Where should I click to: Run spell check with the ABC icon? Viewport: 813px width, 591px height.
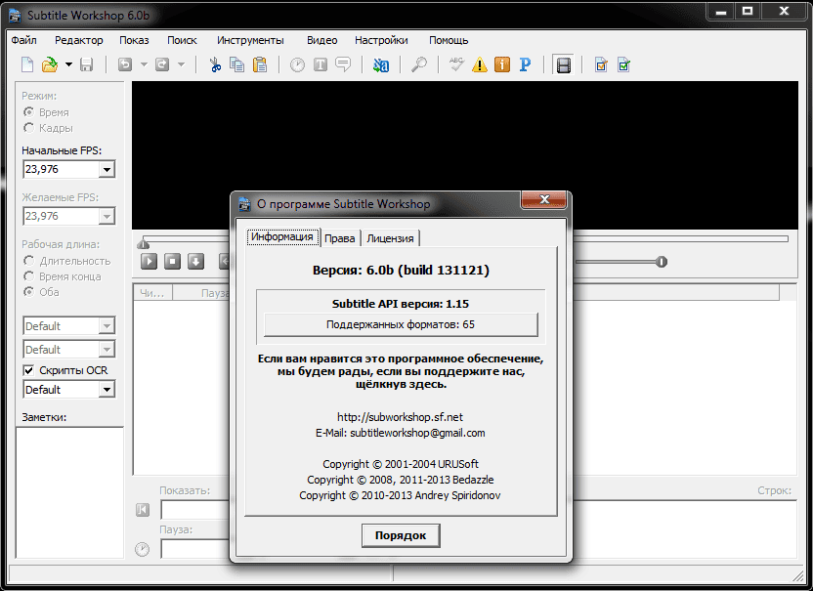[x=456, y=64]
